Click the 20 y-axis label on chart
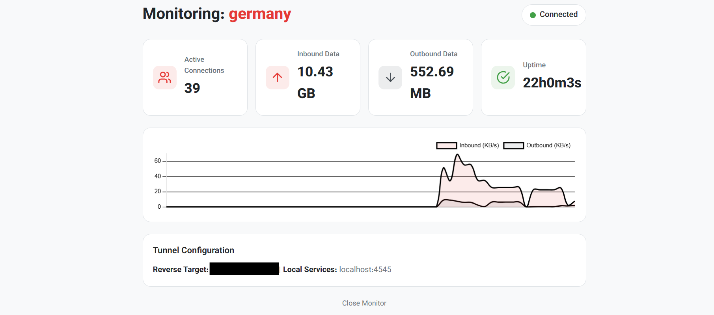Image resolution: width=714 pixels, height=315 pixels. click(158, 191)
